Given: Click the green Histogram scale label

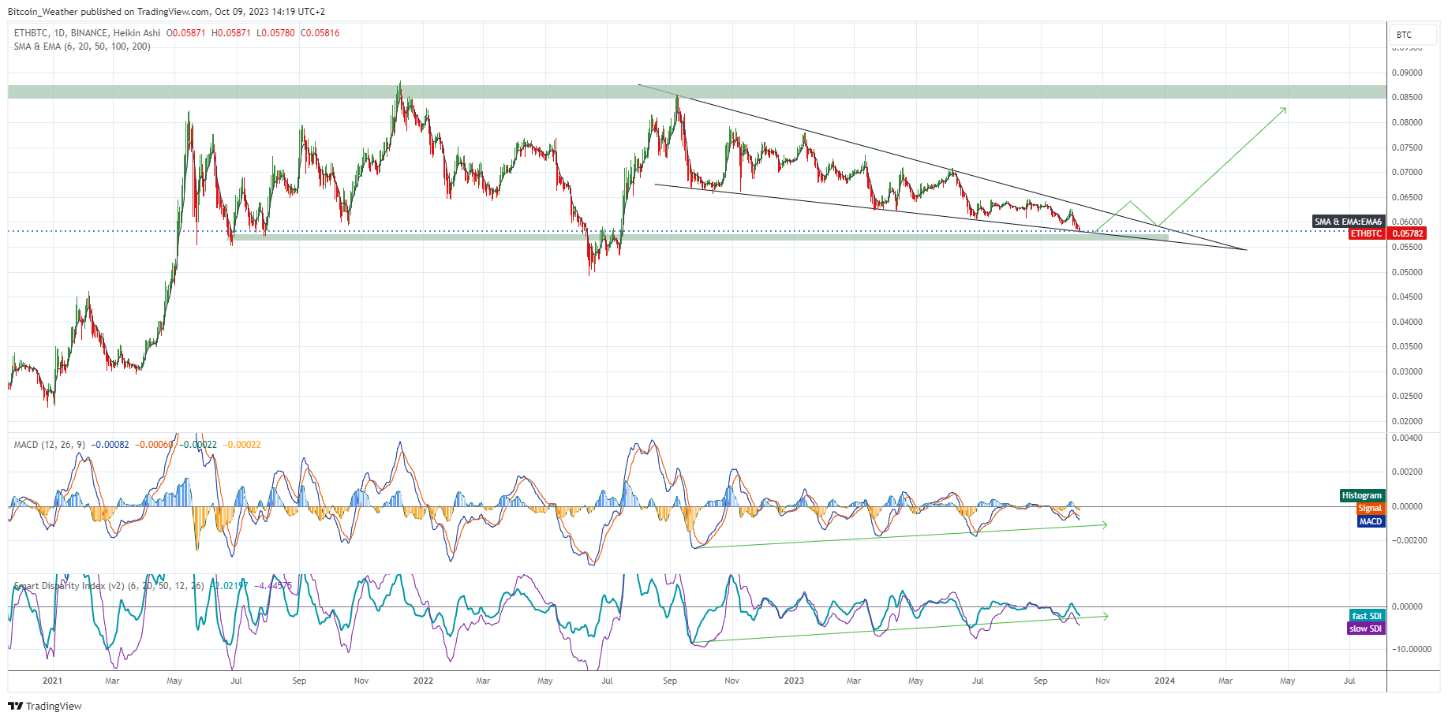Looking at the screenshot, I should (1362, 495).
